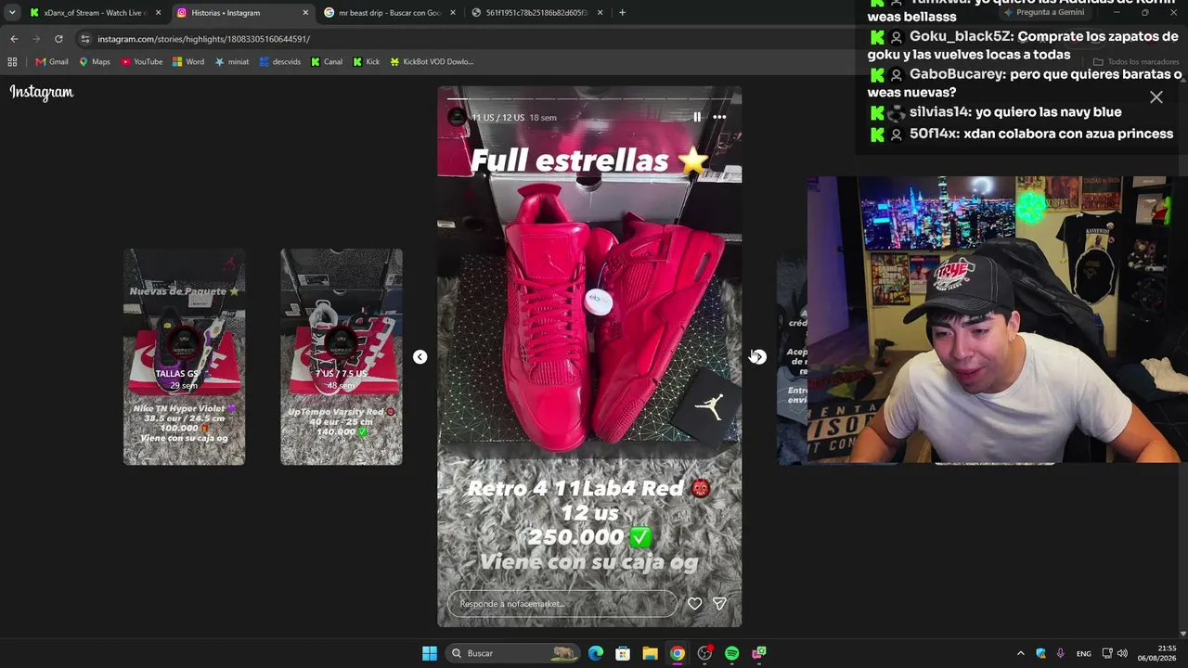The width and height of the screenshot is (1188, 668).
Task: Click the story author's profile picture
Action: [457, 117]
